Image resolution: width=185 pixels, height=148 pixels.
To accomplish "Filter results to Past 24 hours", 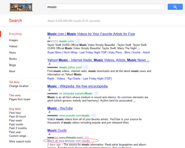I will [x=18, y=117].
